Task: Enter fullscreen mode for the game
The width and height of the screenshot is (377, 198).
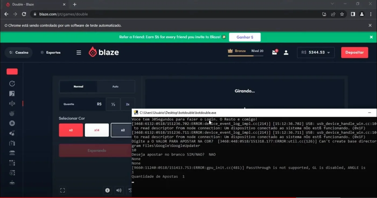Action: point(62,190)
